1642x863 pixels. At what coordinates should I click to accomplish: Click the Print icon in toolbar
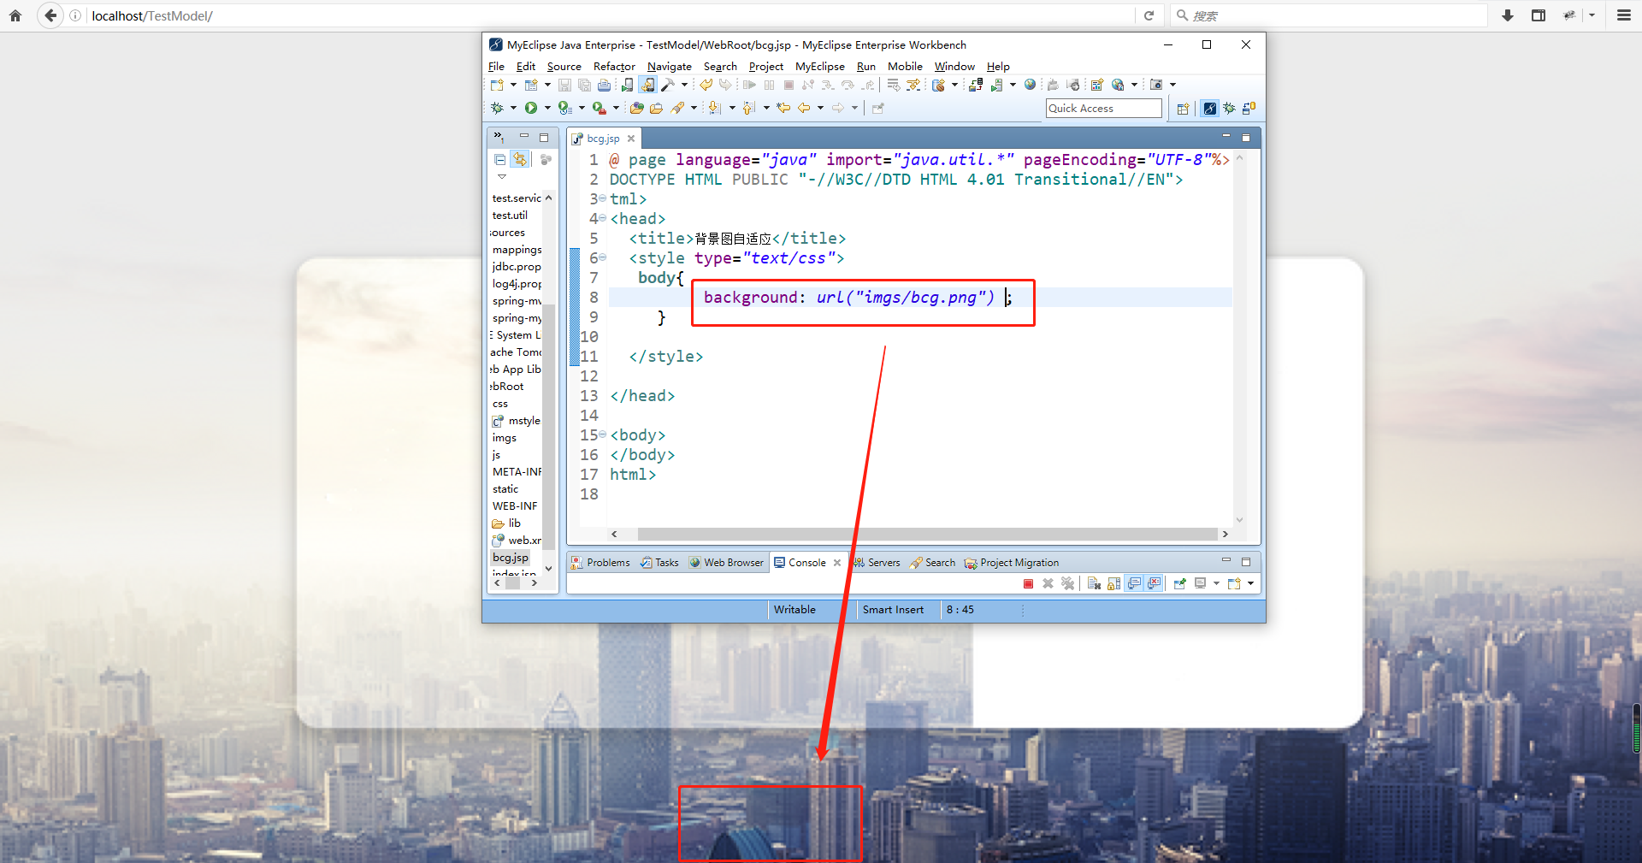click(604, 85)
